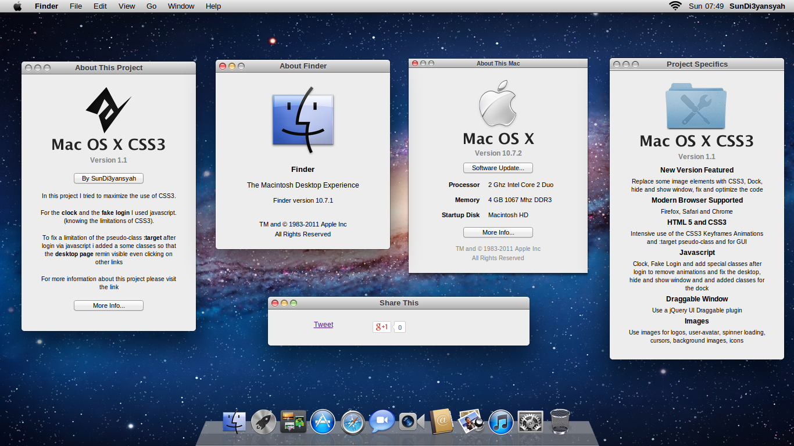Follow the Tweet link
Screen dimensions: 794x446
click(x=323, y=325)
